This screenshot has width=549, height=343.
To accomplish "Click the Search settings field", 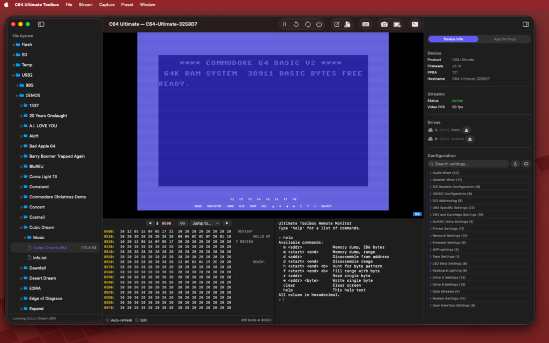I will tap(469, 164).
